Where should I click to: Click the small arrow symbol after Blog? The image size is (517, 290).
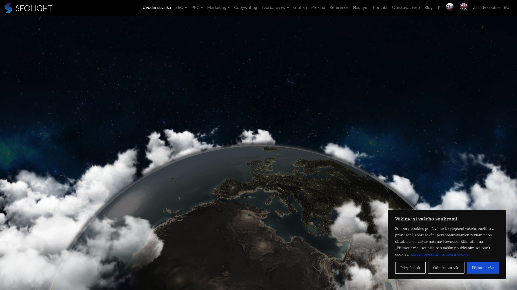click(439, 8)
